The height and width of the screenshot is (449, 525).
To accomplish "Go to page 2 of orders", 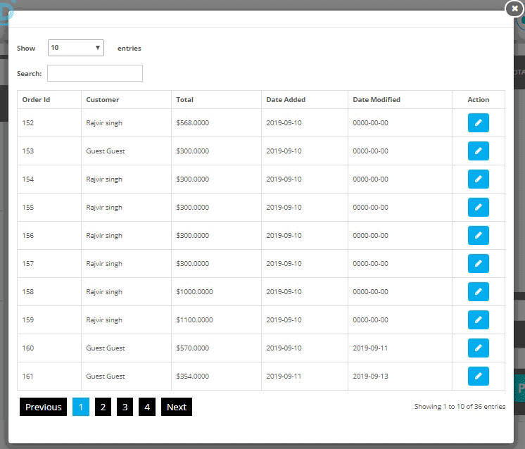I will click(103, 407).
